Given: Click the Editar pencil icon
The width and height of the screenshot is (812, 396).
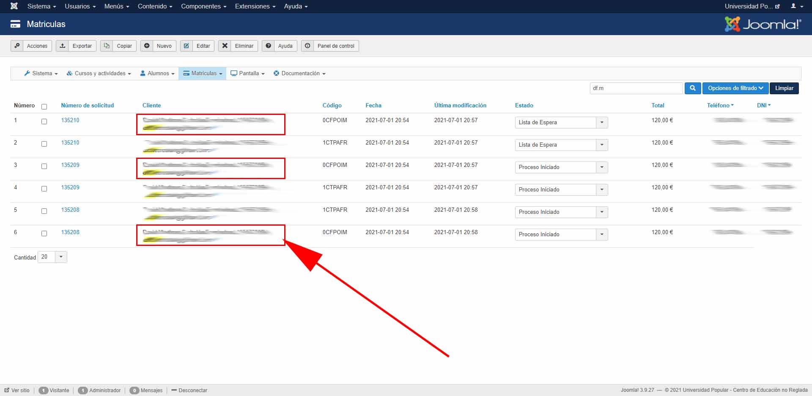Looking at the screenshot, I should point(187,46).
